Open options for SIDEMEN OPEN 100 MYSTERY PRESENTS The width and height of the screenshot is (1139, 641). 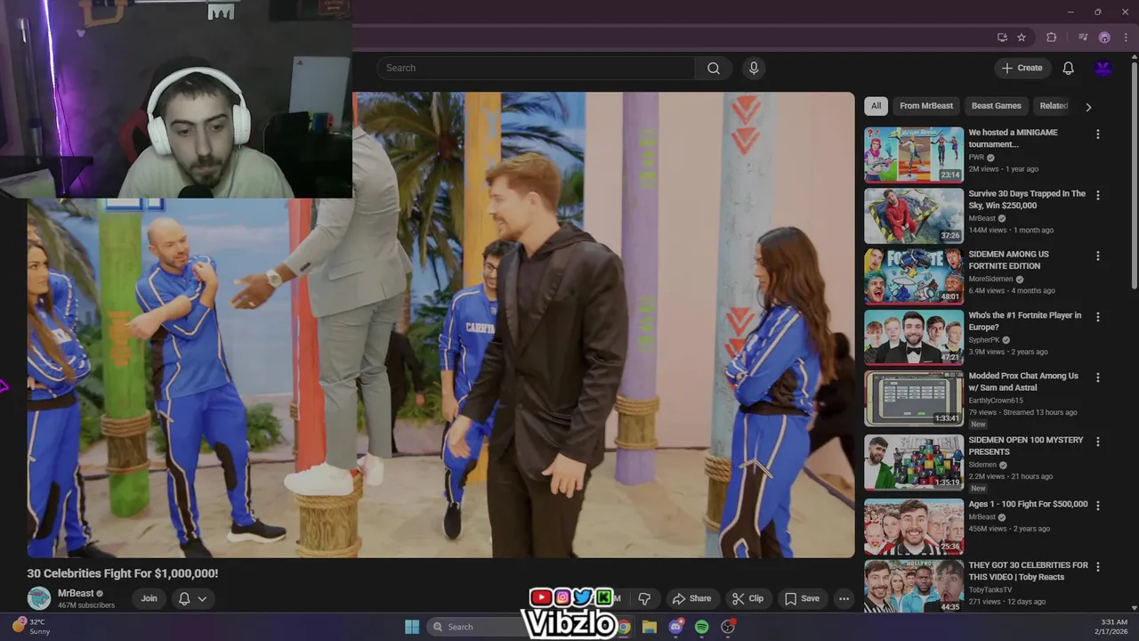[x=1097, y=442]
